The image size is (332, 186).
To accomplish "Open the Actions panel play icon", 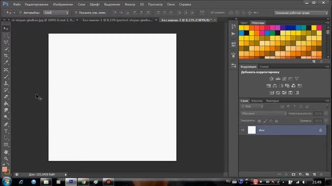I will tap(233, 34).
